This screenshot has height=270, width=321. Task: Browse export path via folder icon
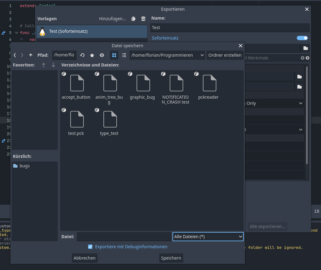point(305,48)
